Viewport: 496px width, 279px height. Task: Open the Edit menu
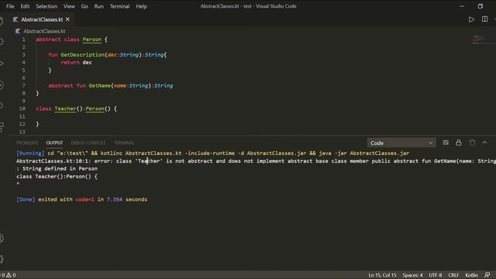[x=25, y=6]
